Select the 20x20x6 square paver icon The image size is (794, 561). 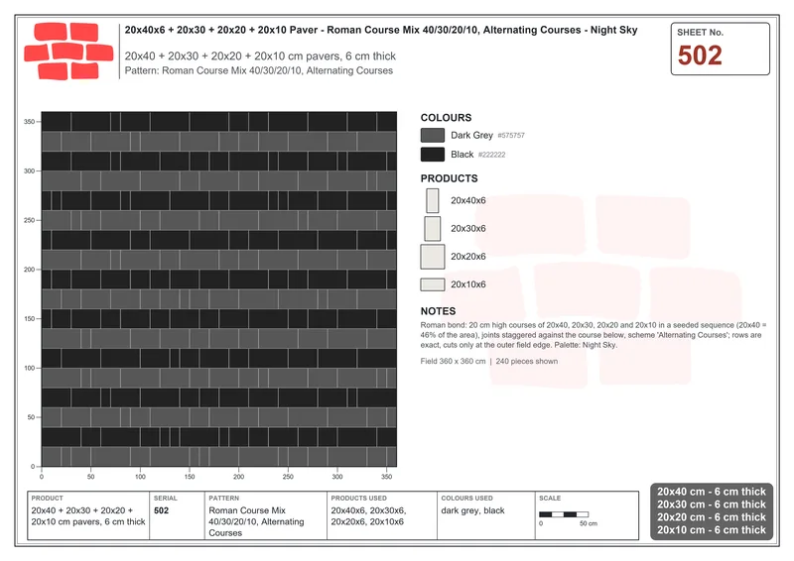click(x=433, y=257)
